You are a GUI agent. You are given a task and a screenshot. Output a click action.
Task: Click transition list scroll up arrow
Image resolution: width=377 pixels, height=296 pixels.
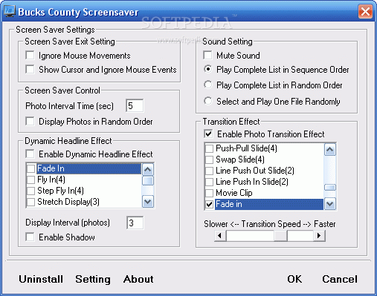point(330,150)
